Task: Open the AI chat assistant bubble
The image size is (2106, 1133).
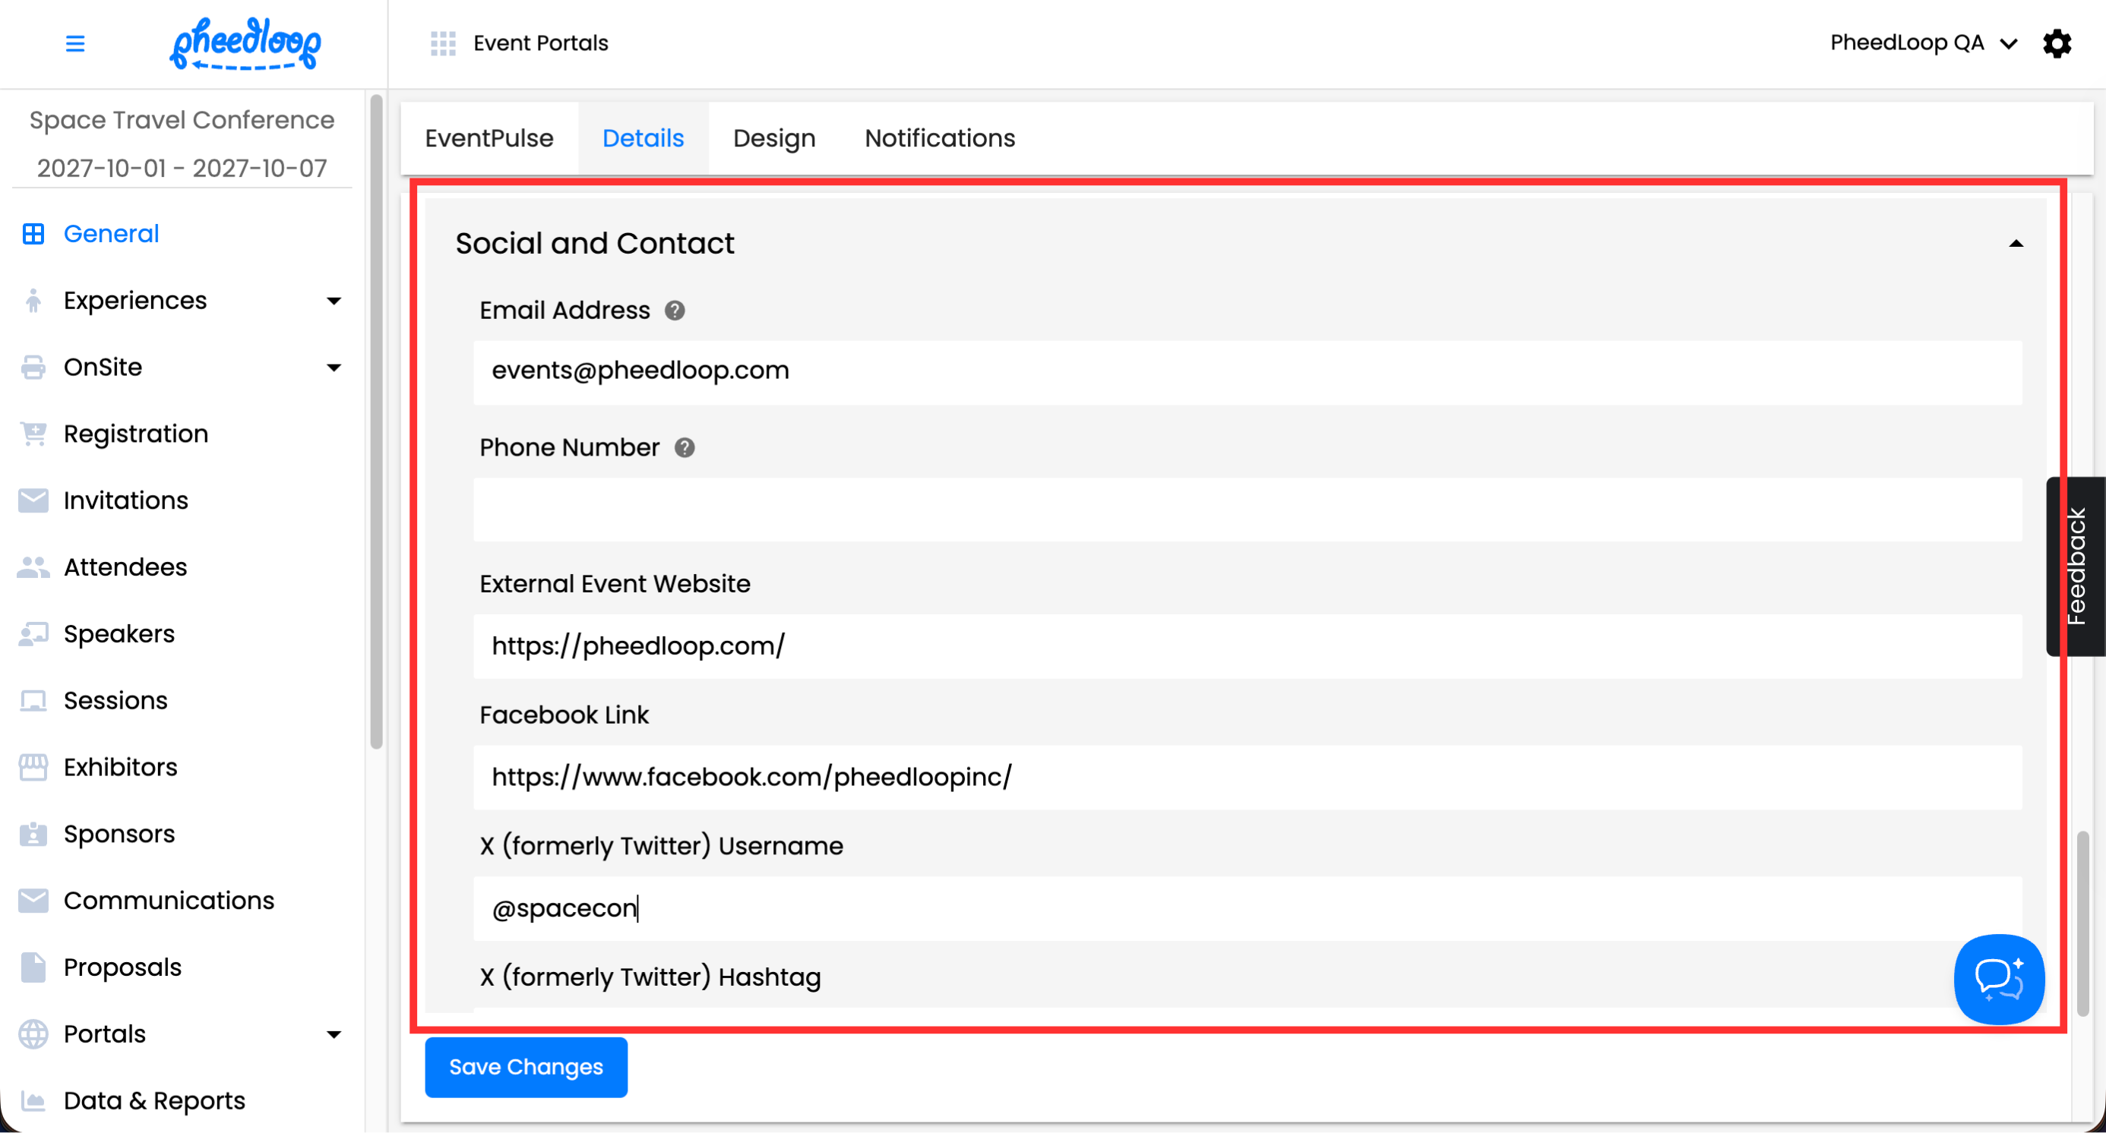Action: coord(1998,978)
